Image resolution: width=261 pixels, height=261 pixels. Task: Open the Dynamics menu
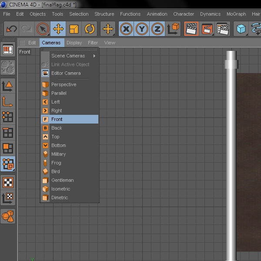click(x=211, y=14)
